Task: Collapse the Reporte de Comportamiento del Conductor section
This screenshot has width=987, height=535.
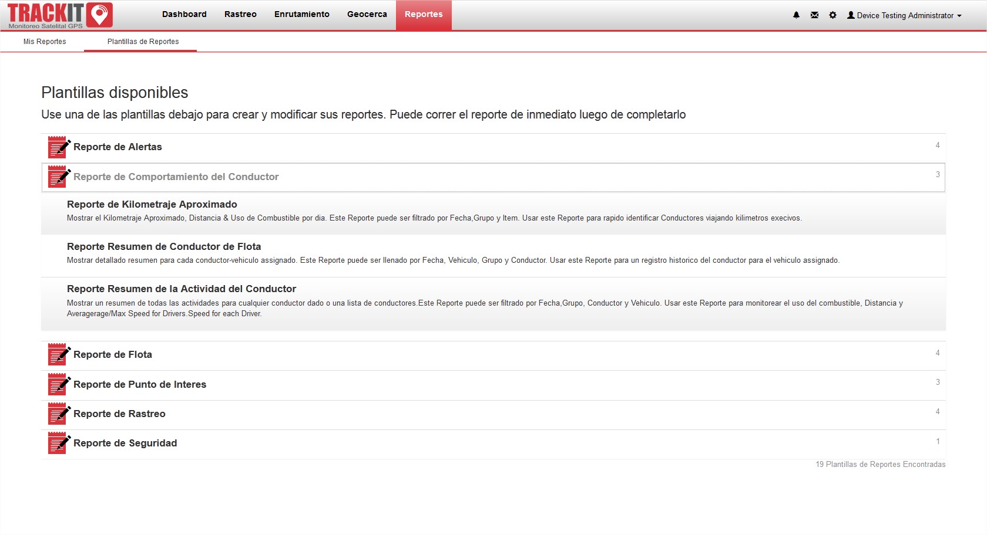Action: [x=176, y=177]
